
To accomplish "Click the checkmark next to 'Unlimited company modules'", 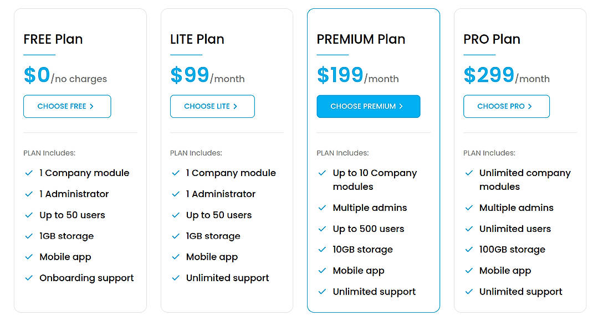I will point(469,173).
